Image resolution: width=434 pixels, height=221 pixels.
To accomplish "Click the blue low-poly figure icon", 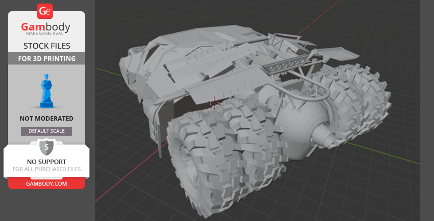I will pos(47,91).
